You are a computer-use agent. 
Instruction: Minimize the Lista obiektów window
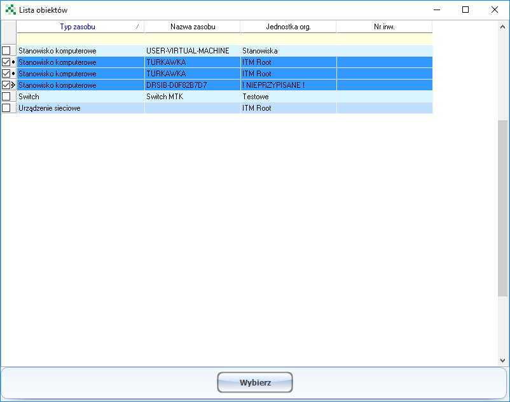point(437,10)
